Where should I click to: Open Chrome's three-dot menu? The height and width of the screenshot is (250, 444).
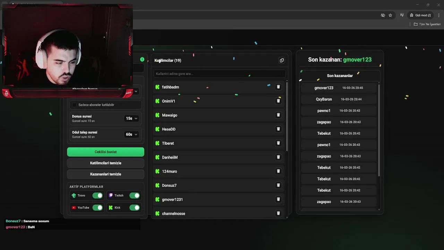[x=439, y=15]
